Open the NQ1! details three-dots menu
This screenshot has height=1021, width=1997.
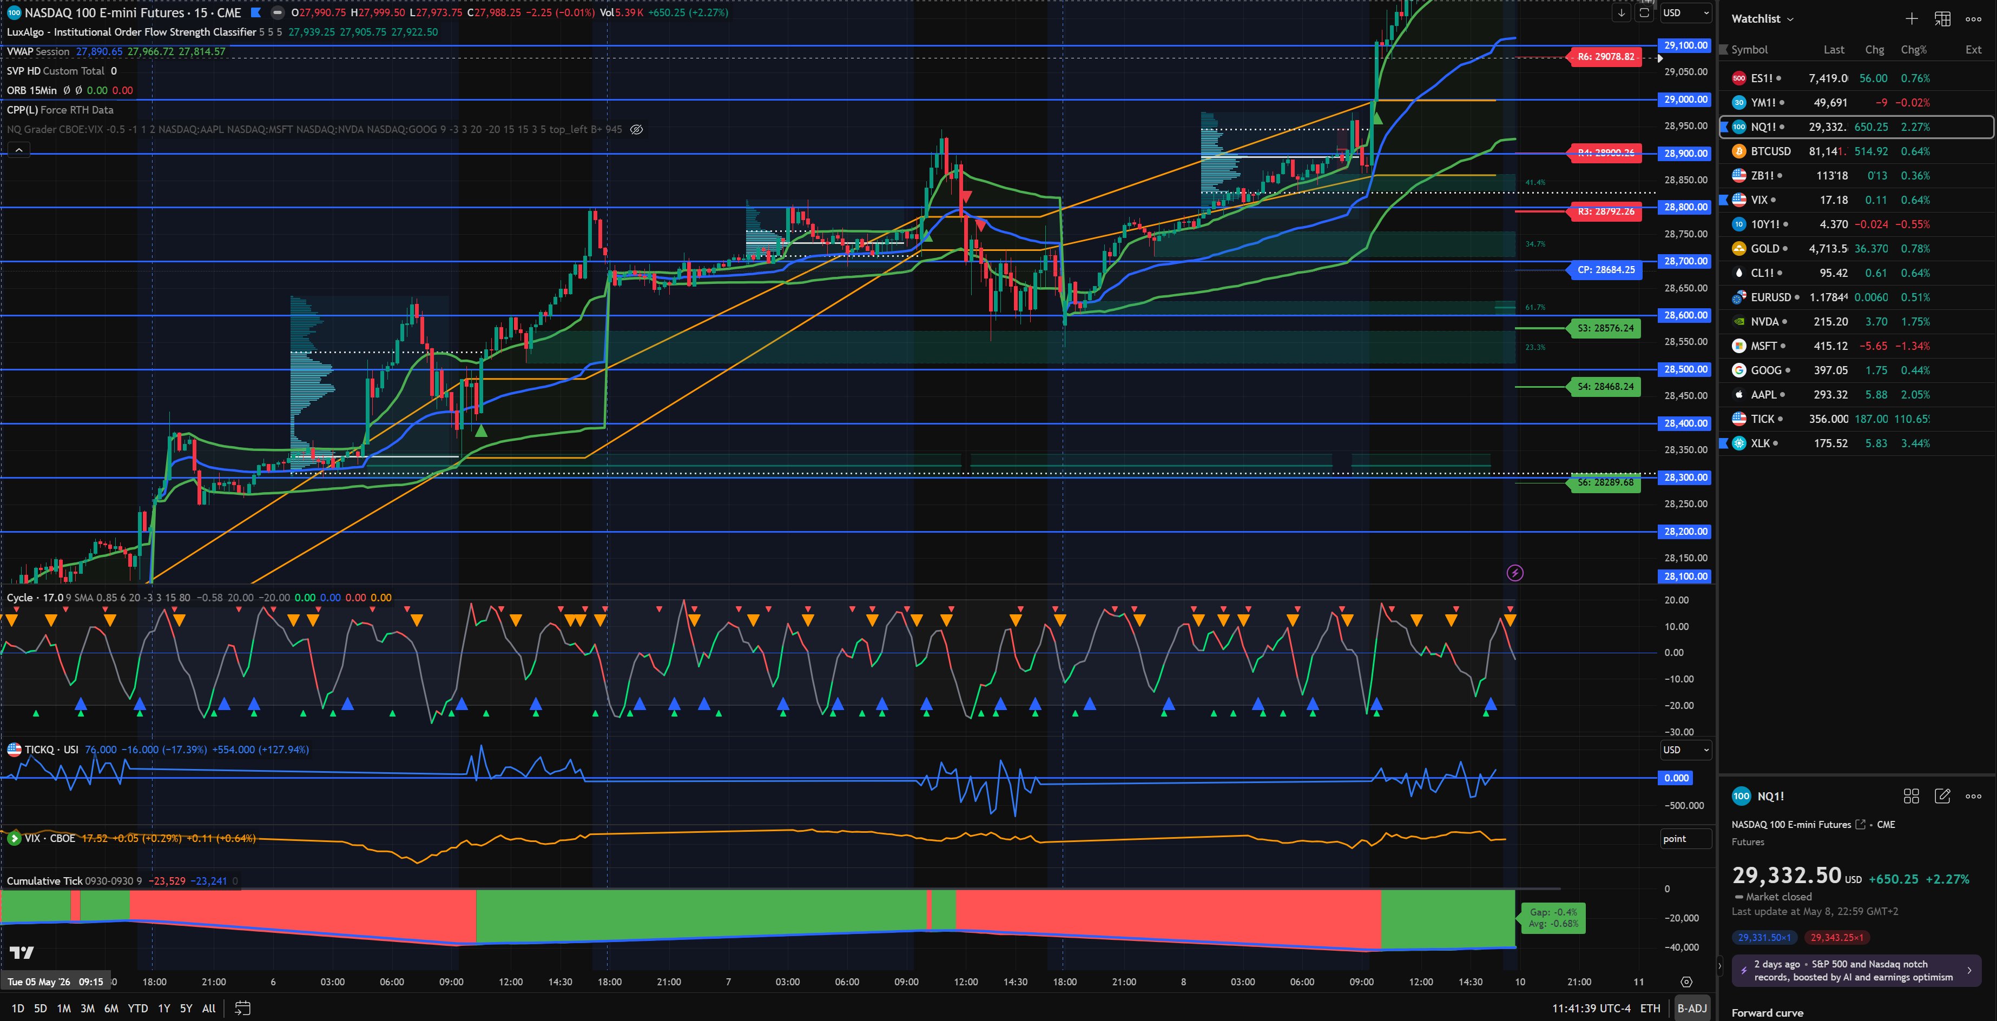pyautogui.click(x=1973, y=795)
